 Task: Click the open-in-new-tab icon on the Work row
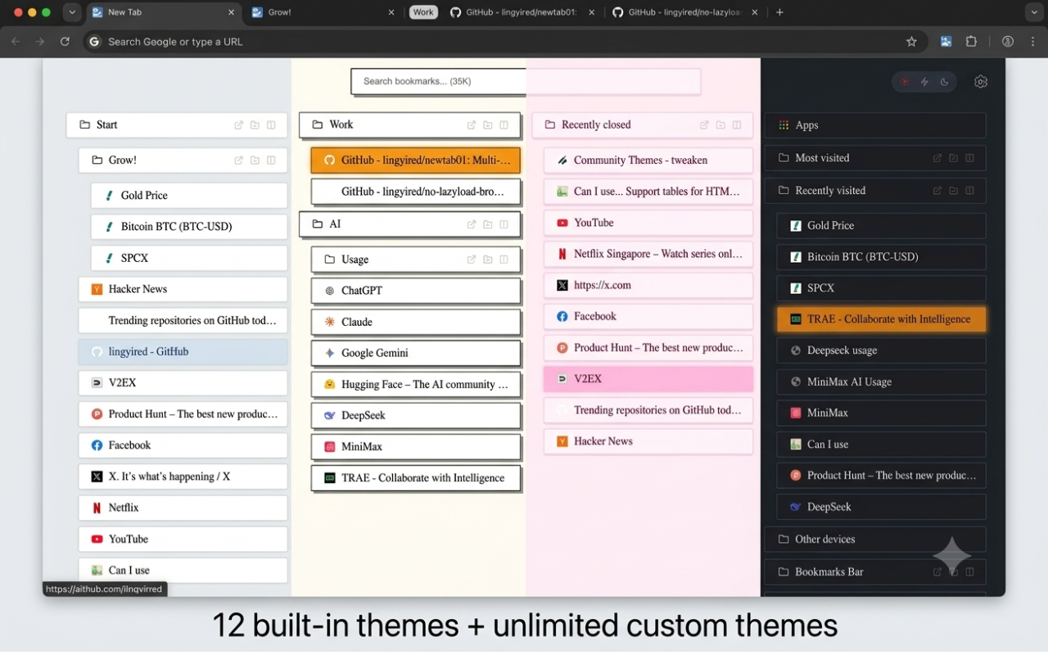pos(472,125)
